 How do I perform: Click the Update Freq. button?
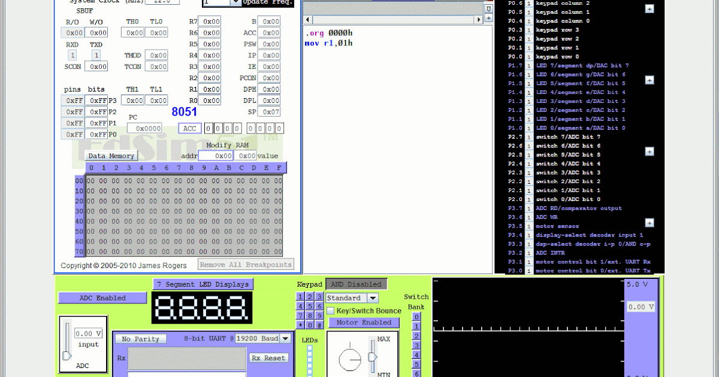tap(267, 2)
